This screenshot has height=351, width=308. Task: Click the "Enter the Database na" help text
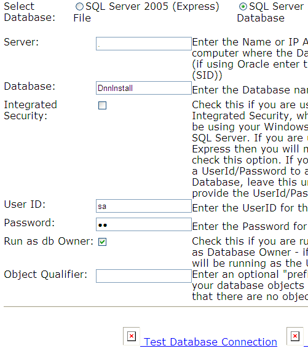[250, 90]
